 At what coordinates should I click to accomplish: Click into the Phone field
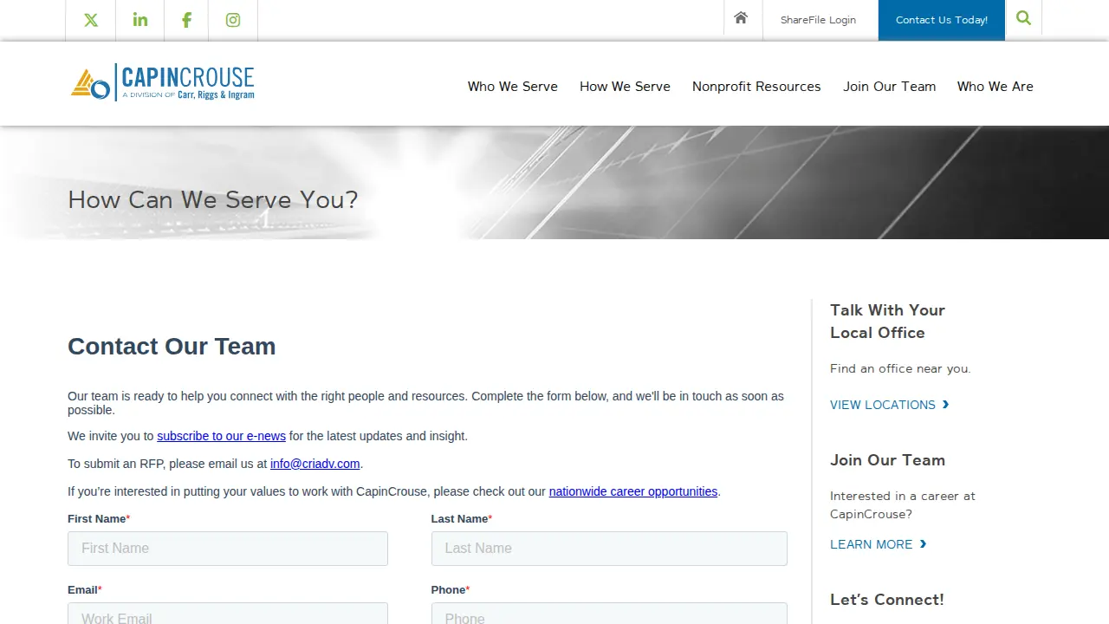pos(609,614)
